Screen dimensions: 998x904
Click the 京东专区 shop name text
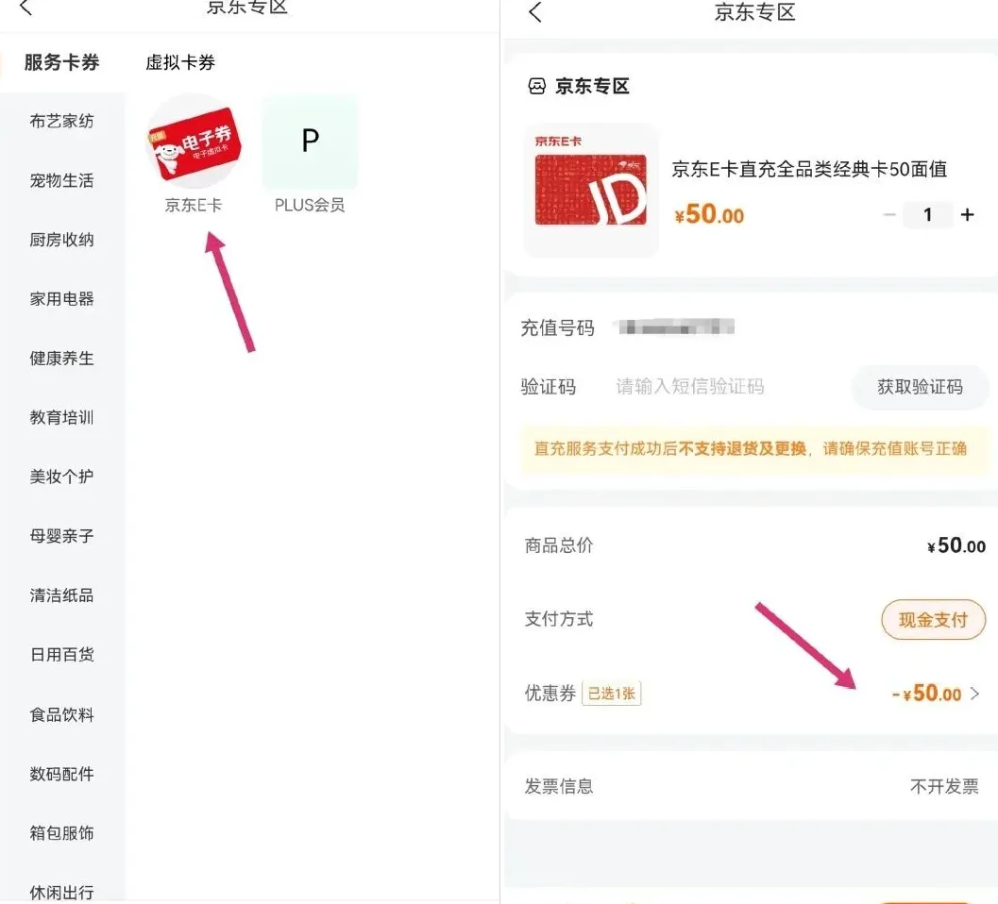click(x=592, y=86)
